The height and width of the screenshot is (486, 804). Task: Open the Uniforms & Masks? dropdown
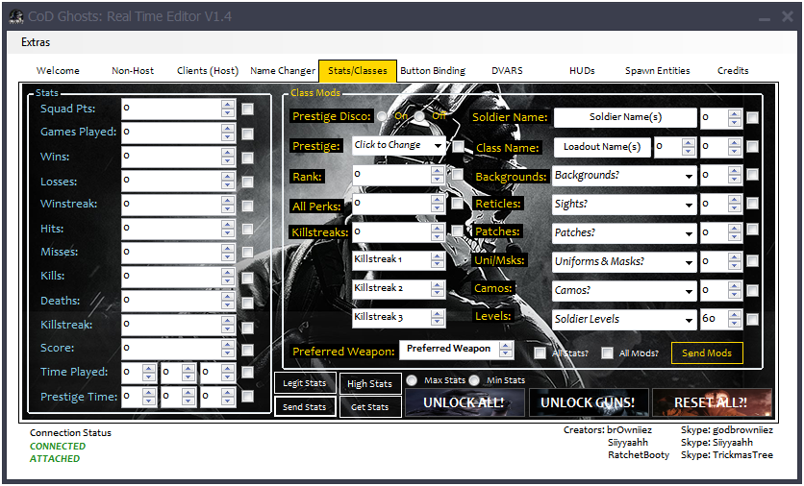coord(624,261)
